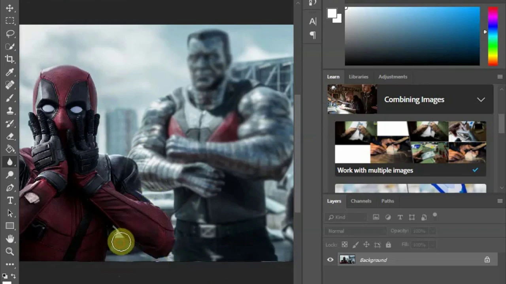
Task: Select the Horizontal Type tool
Action: pos(10,200)
